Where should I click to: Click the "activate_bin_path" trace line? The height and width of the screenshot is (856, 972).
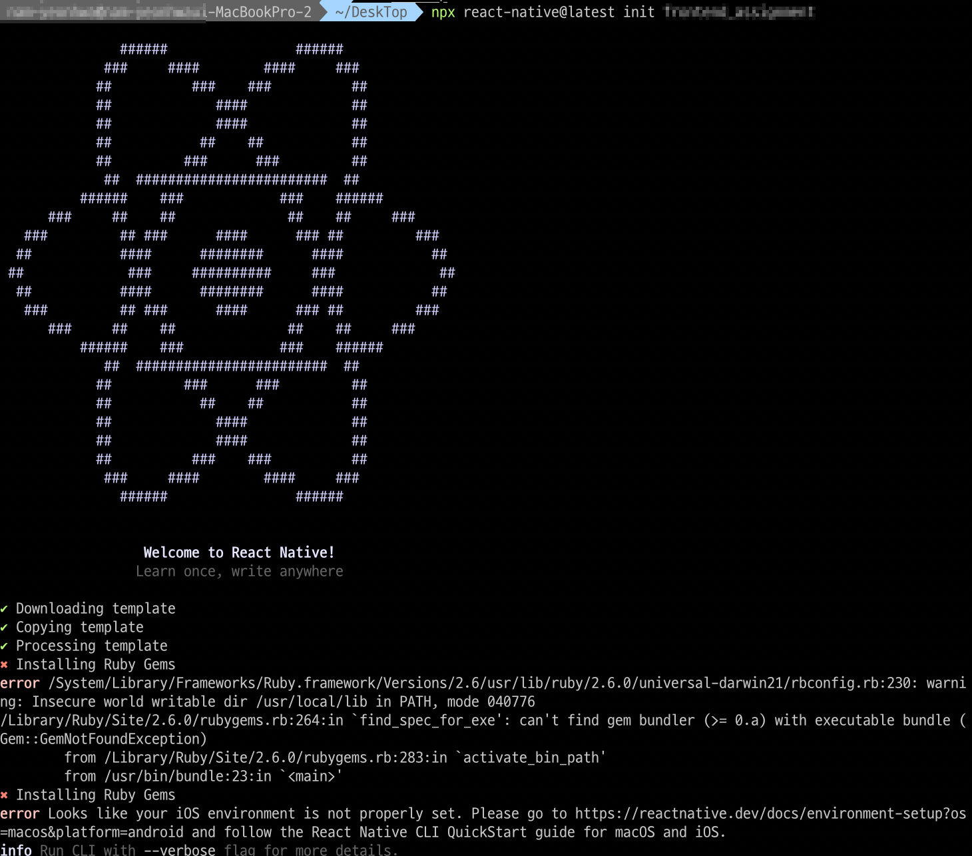335,757
